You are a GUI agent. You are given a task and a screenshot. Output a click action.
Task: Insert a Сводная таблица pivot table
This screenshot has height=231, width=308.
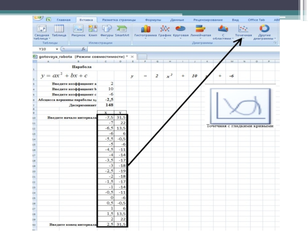pos(42,32)
